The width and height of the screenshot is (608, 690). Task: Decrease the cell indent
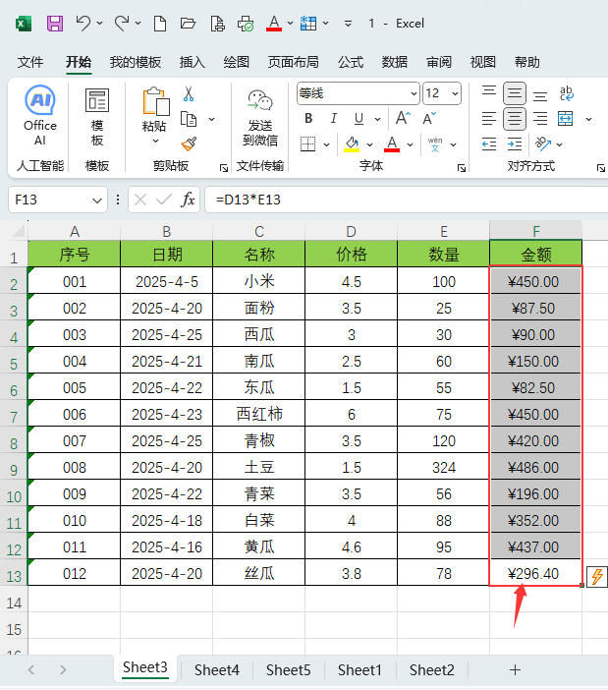click(x=489, y=144)
